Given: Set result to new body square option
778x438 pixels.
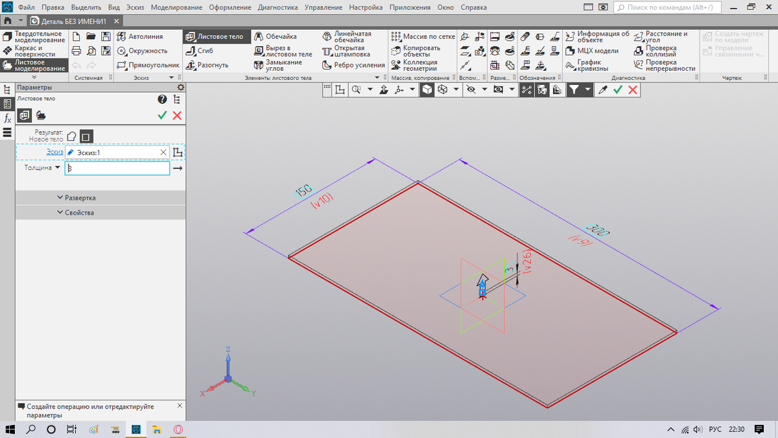Looking at the screenshot, I should pyautogui.click(x=87, y=136).
